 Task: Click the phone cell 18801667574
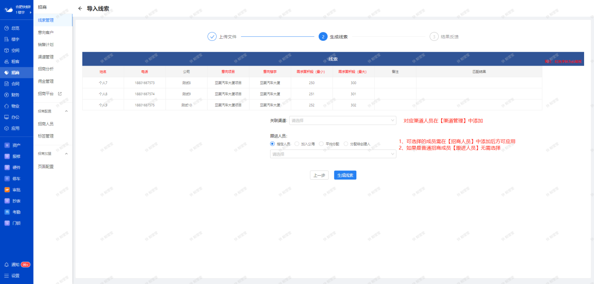point(145,94)
